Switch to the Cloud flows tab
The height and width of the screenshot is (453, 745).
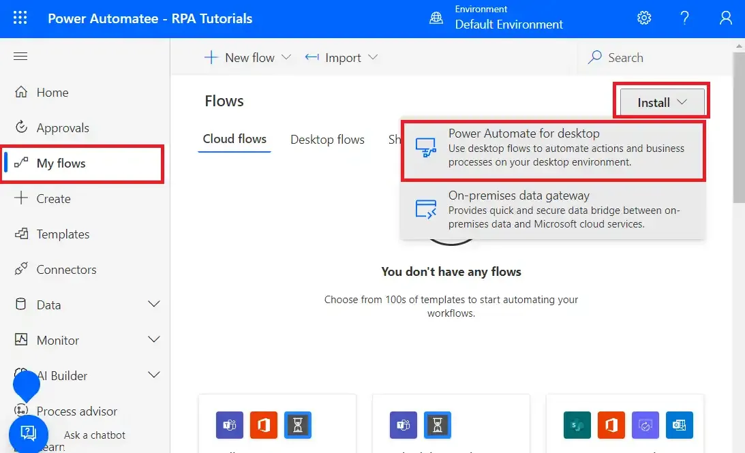tap(234, 139)
